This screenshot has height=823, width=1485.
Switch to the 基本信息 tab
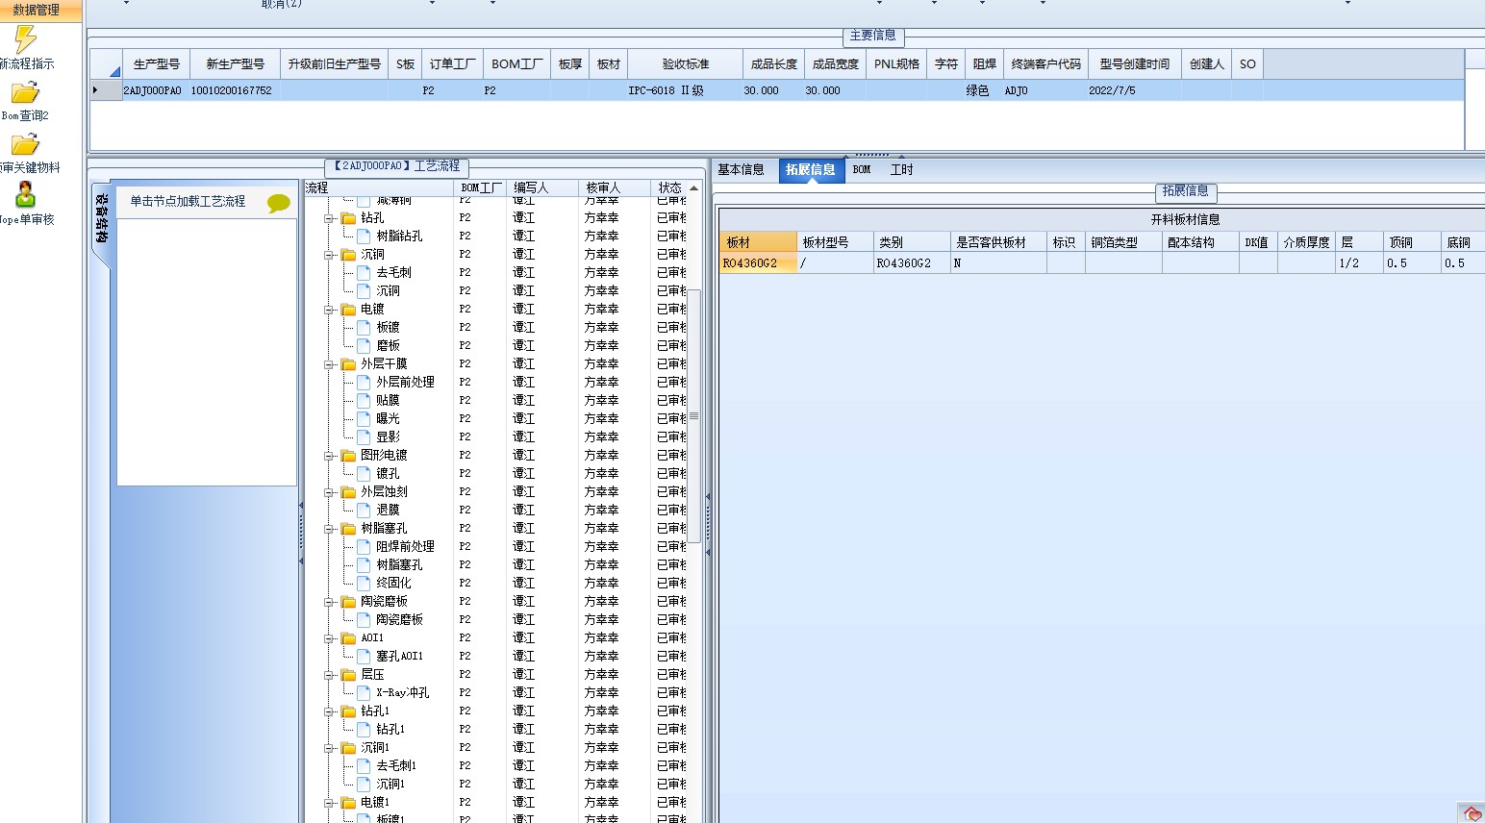741,170
